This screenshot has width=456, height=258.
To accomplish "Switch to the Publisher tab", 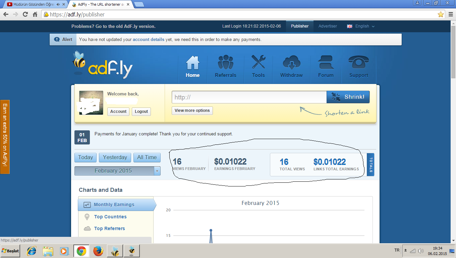I will pos(300,26).
